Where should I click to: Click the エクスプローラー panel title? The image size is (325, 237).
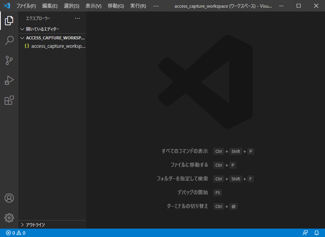click(38, 18)
